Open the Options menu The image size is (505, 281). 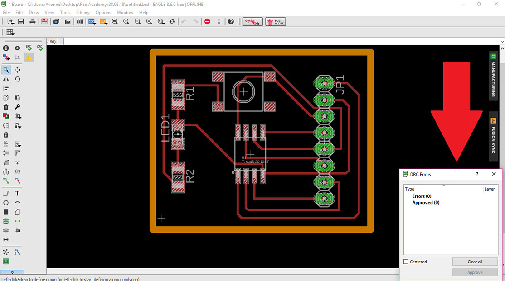coord(103,13)
